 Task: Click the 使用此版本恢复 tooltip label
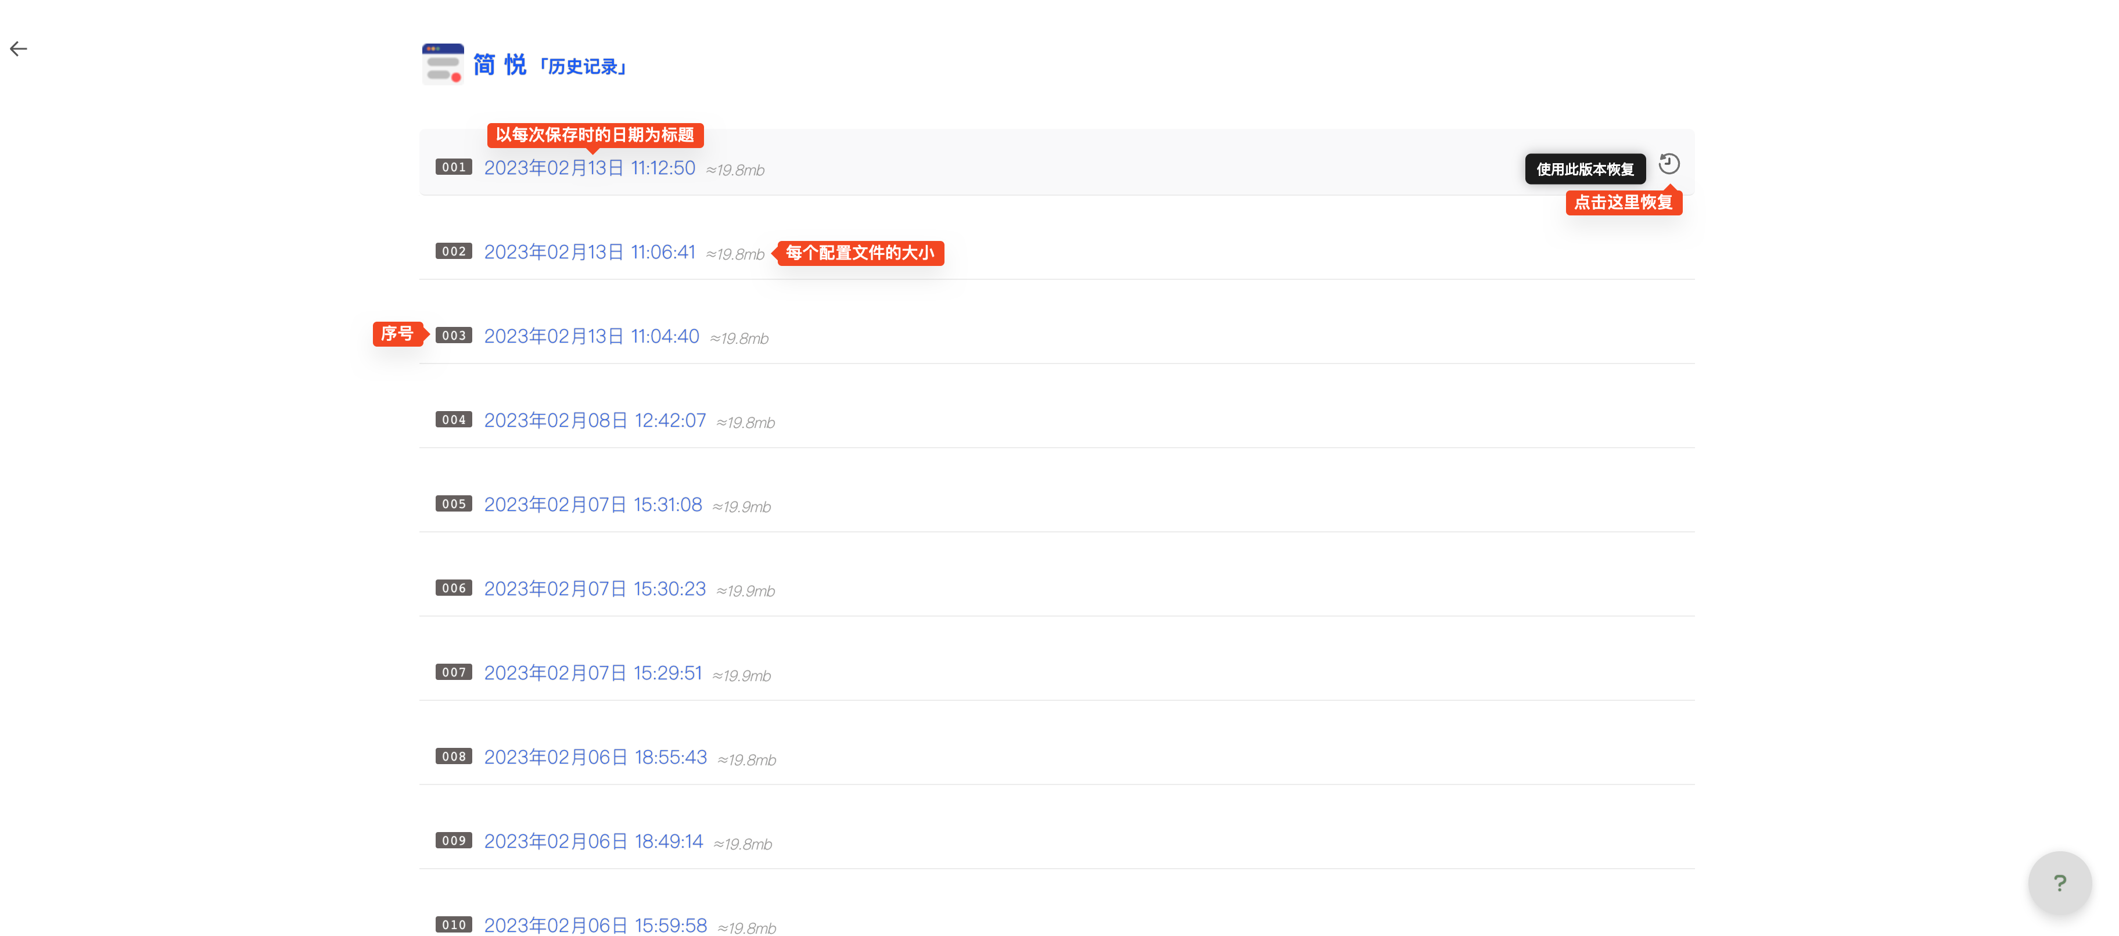pos(1585,168)
